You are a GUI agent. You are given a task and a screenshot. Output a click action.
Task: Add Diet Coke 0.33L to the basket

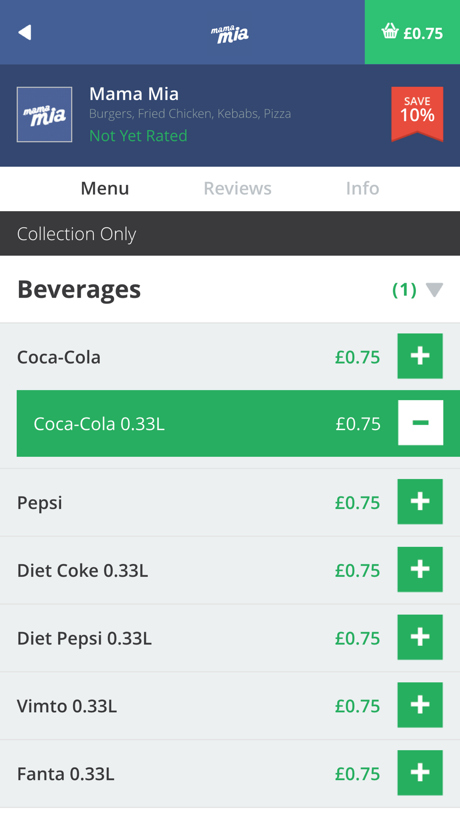[420, 570]
